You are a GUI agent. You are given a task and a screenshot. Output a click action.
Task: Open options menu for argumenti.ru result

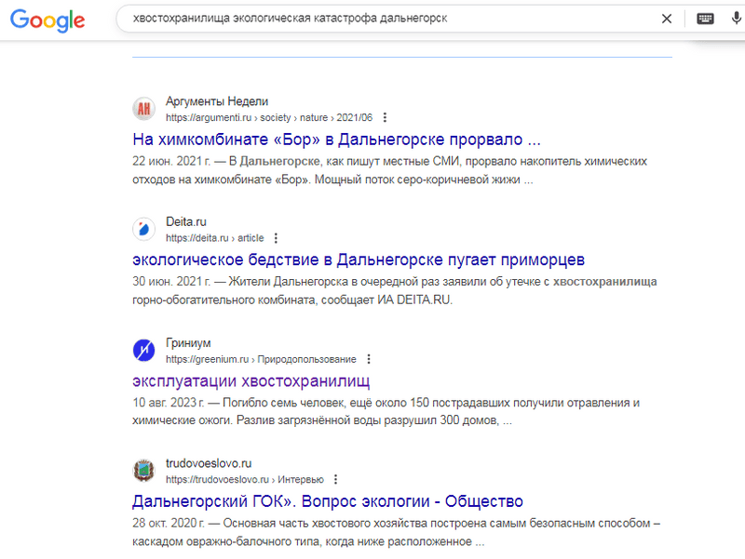pos(385,117)
